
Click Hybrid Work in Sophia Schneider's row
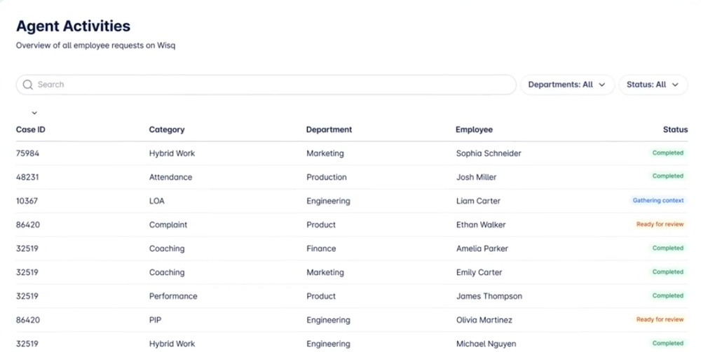(172, 153)
